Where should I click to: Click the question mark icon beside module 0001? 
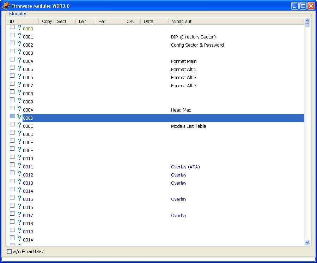pyautogui.click(x=19, y=36)
